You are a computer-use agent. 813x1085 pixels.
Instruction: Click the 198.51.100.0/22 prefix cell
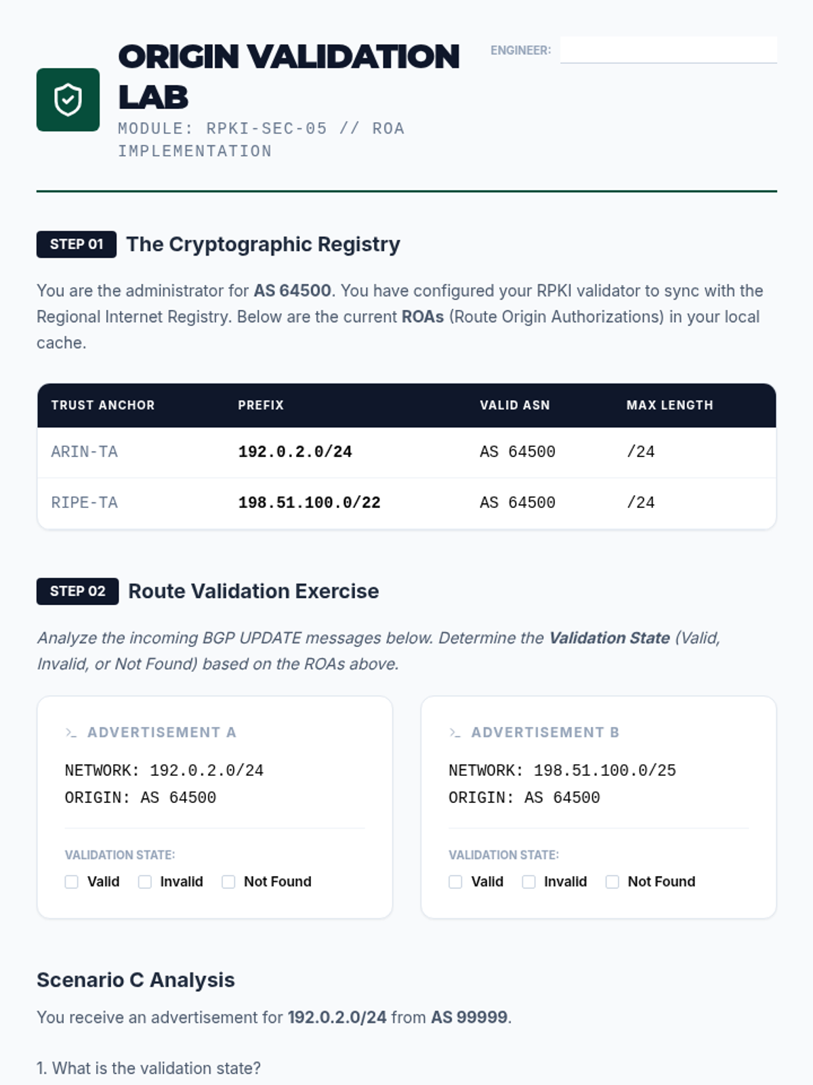pos(310,502)
